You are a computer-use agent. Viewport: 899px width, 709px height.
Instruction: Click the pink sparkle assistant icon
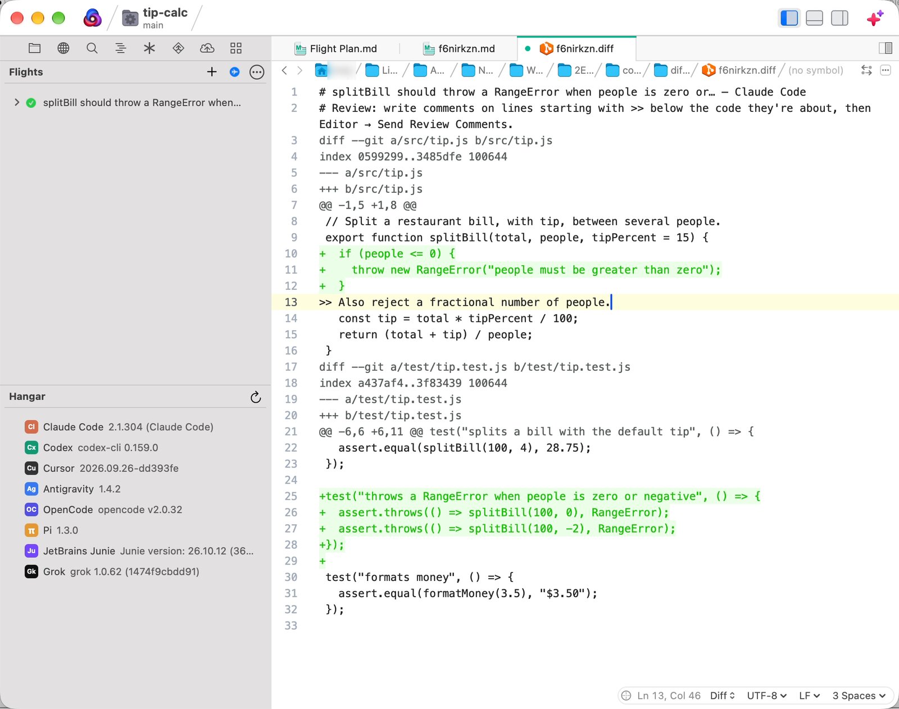(x=875, y=18)
